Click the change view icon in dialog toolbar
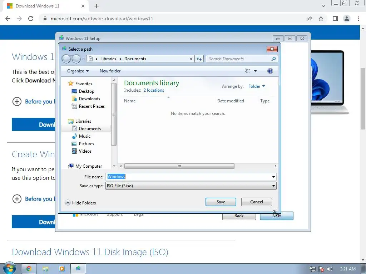366x274 pixels. tap(247, 71)
